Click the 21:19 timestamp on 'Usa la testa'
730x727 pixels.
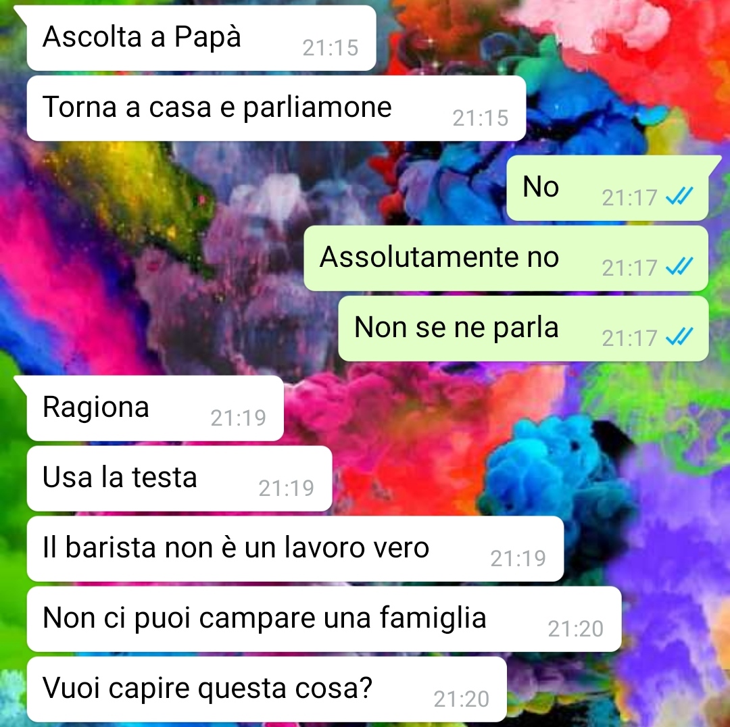click(287, 488)
